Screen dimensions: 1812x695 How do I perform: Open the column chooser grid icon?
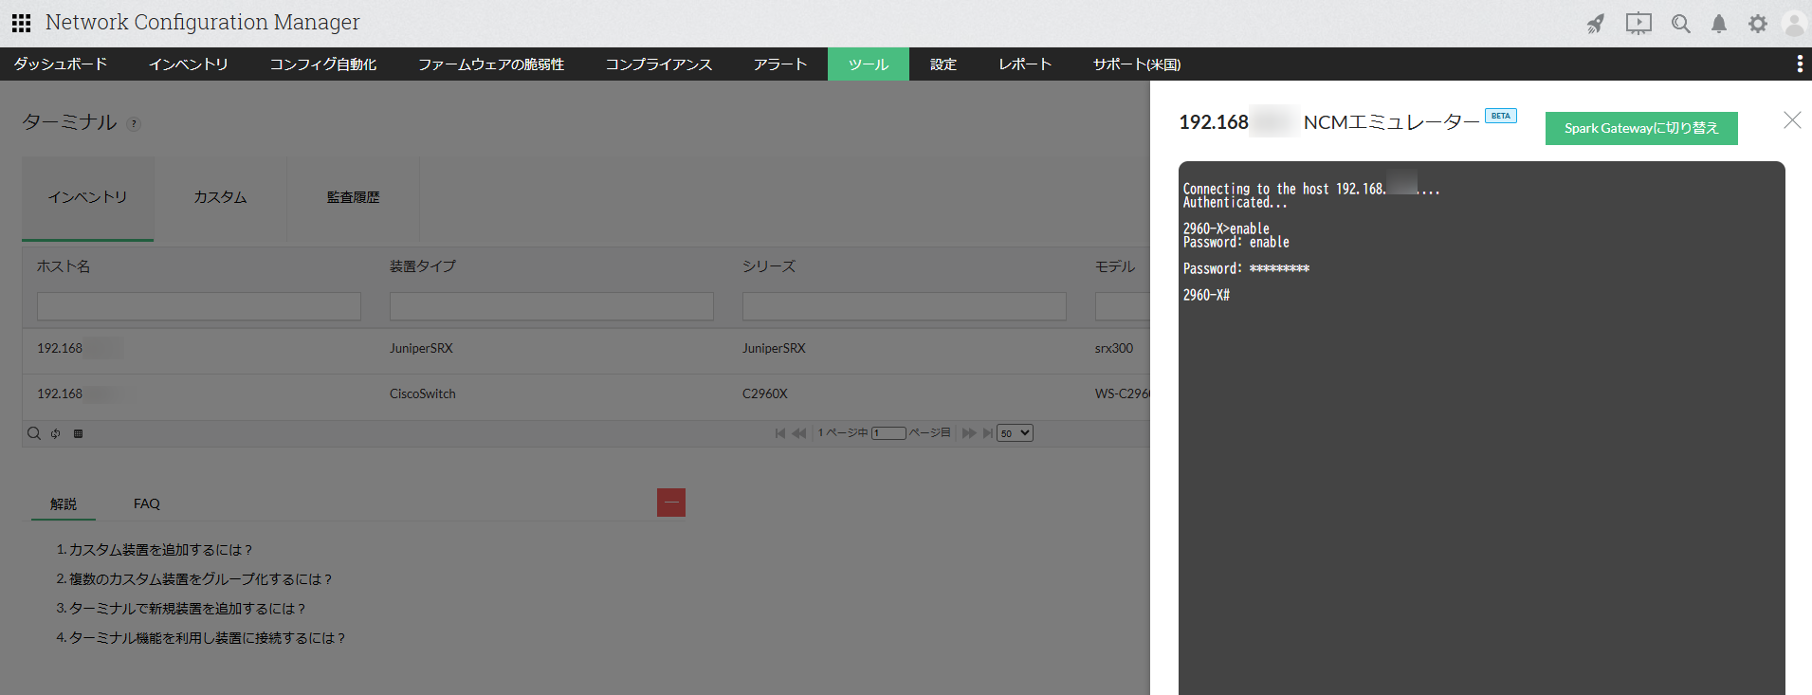click(79, 433)
